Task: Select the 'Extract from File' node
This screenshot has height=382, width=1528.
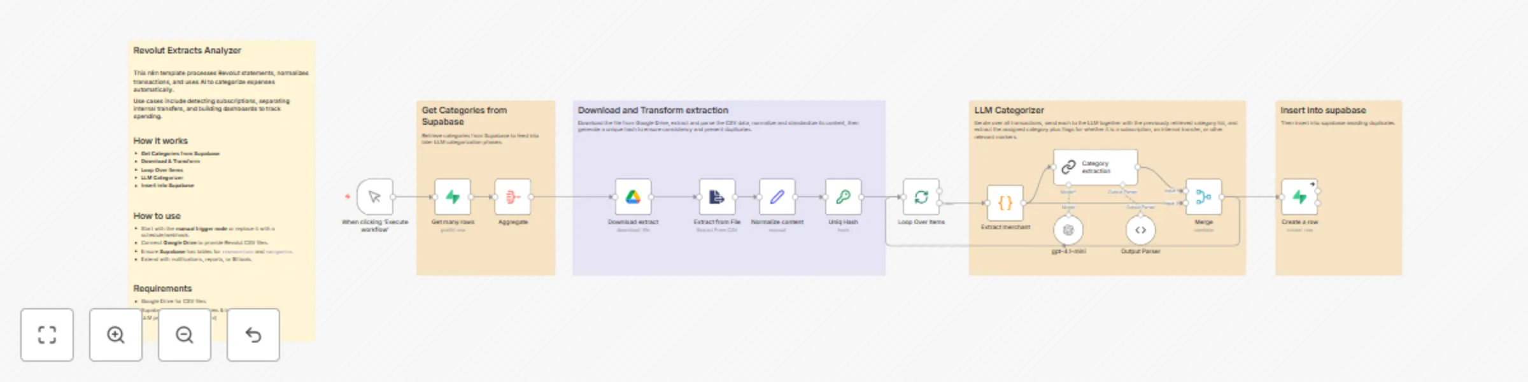Action: click(x=717, y=197)
